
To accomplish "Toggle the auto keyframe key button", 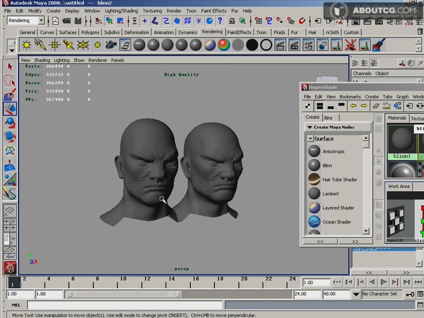I will point(410,294).
